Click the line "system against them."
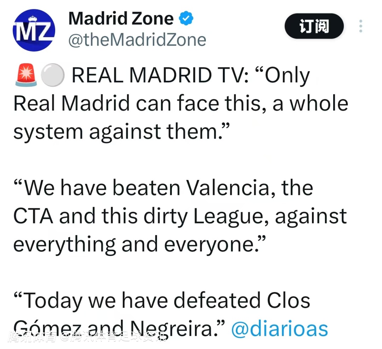382x349 pixels. pos(122,132)
